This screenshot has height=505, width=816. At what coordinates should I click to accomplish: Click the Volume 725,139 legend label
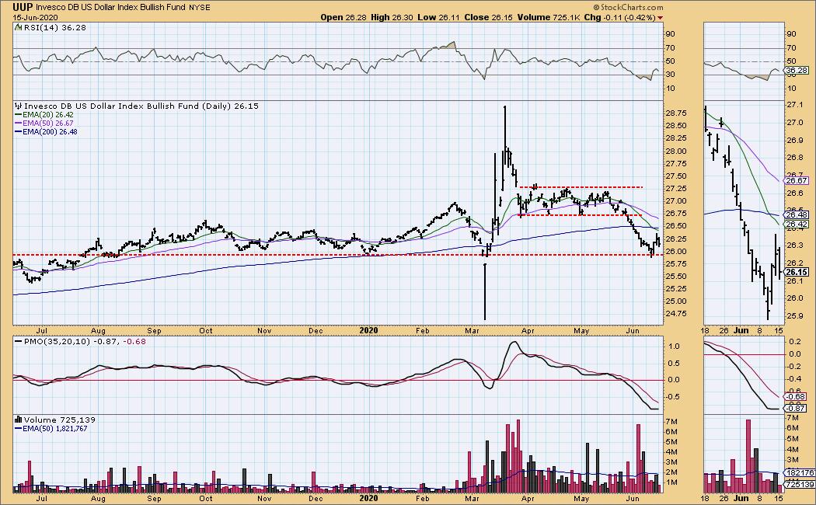tap(60, 420)
